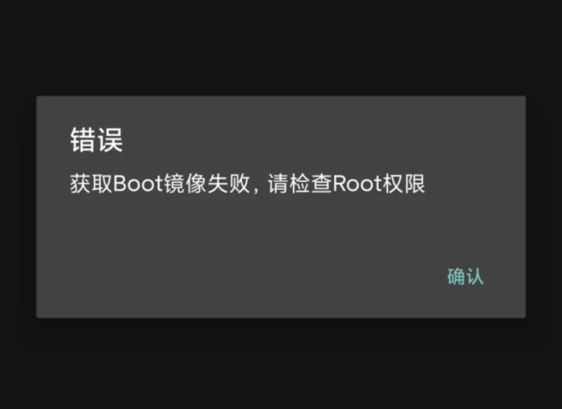Confirm the error dialog with 确认
This screenshot has width=562, height=409.
pyautogui.click(x=465, y=276)
